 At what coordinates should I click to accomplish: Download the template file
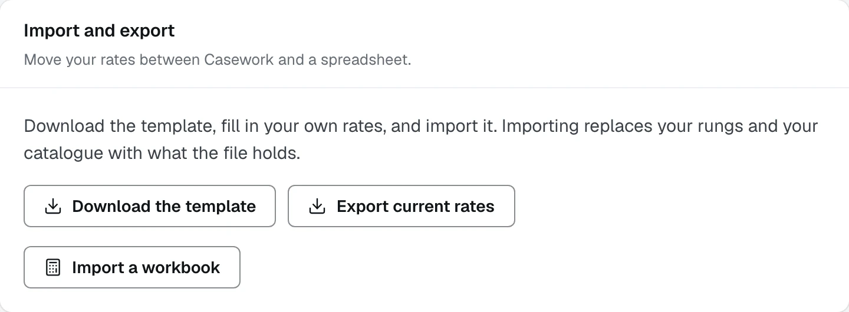click(x=150, y=206)
